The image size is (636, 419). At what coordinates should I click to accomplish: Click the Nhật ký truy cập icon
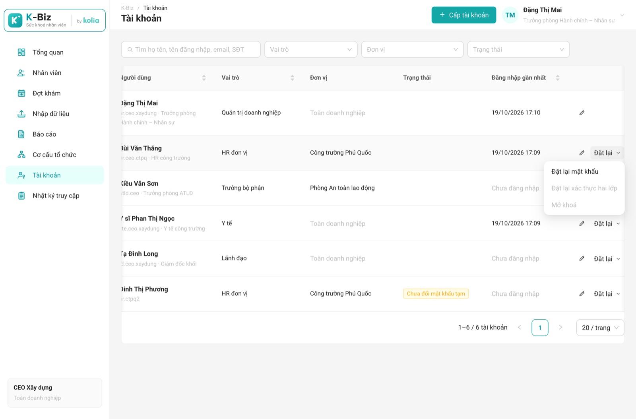point(21,196)
